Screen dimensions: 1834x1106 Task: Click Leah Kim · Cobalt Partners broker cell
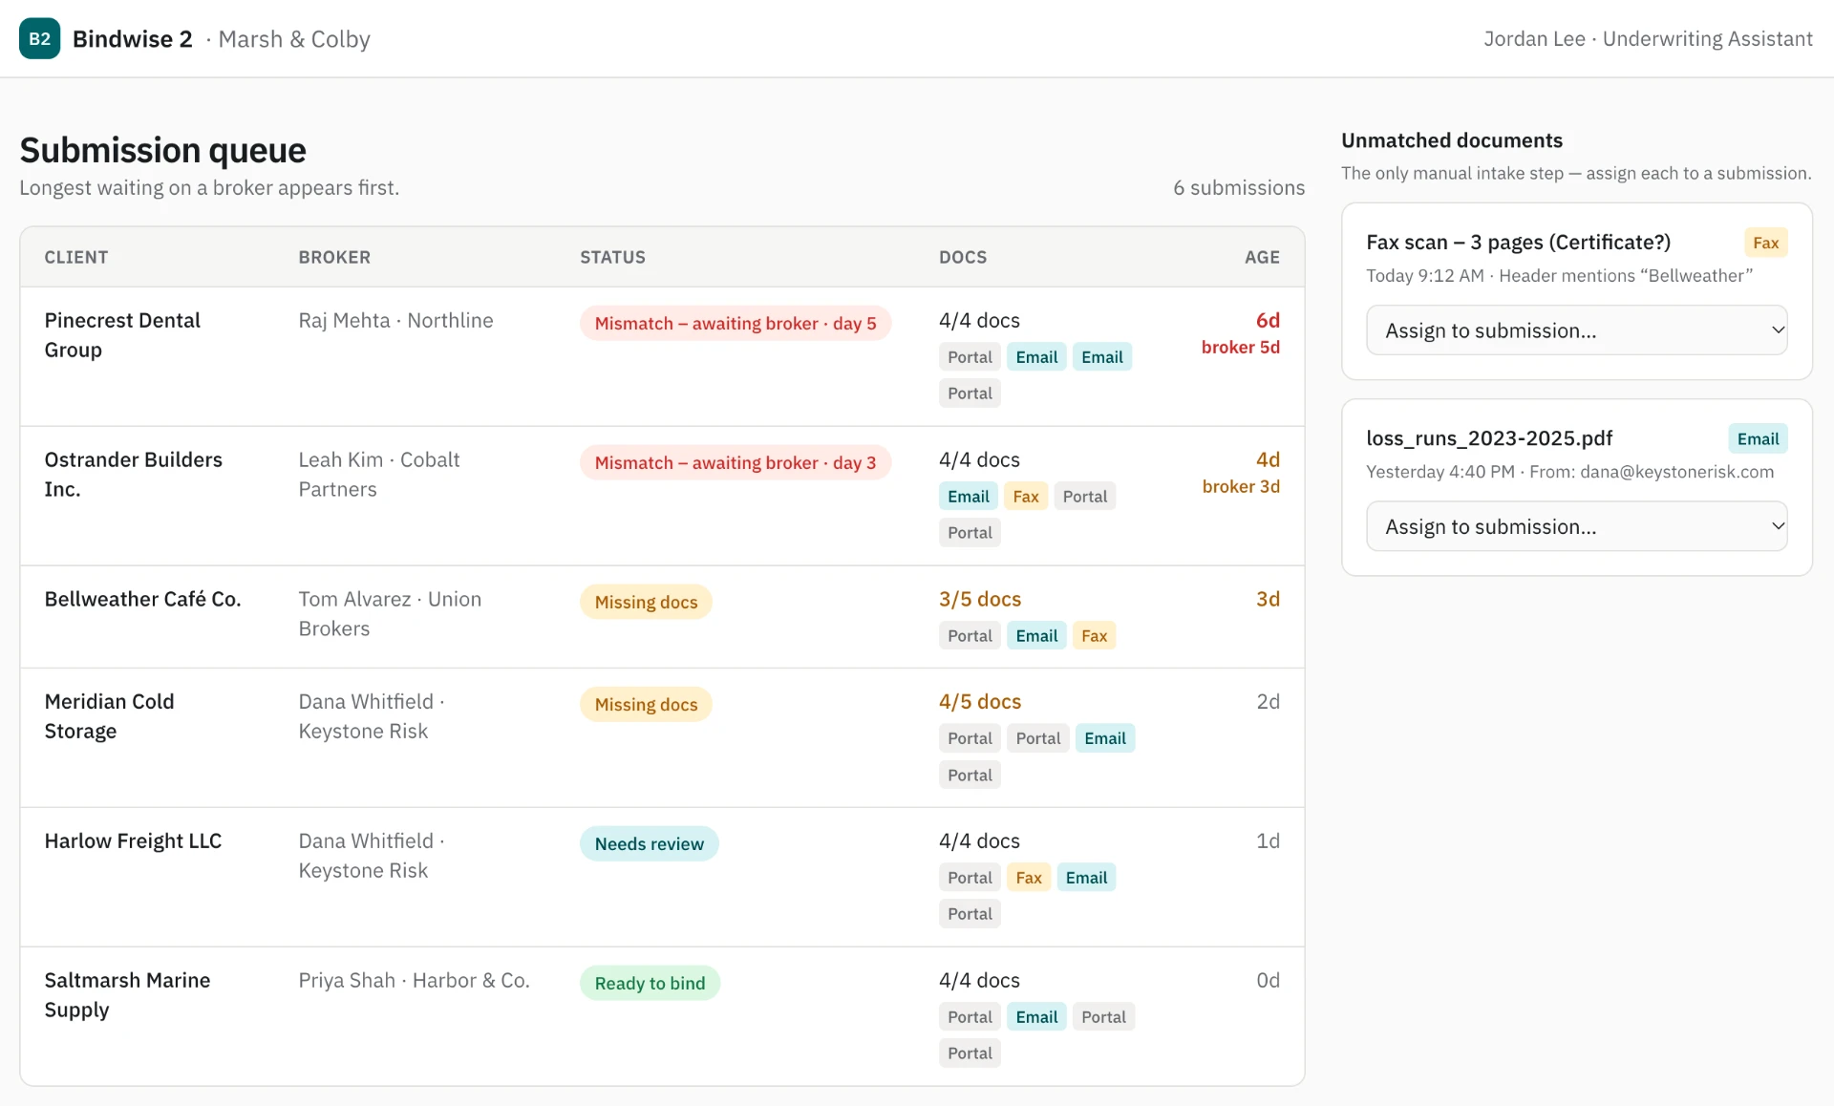tap(379, 475)
